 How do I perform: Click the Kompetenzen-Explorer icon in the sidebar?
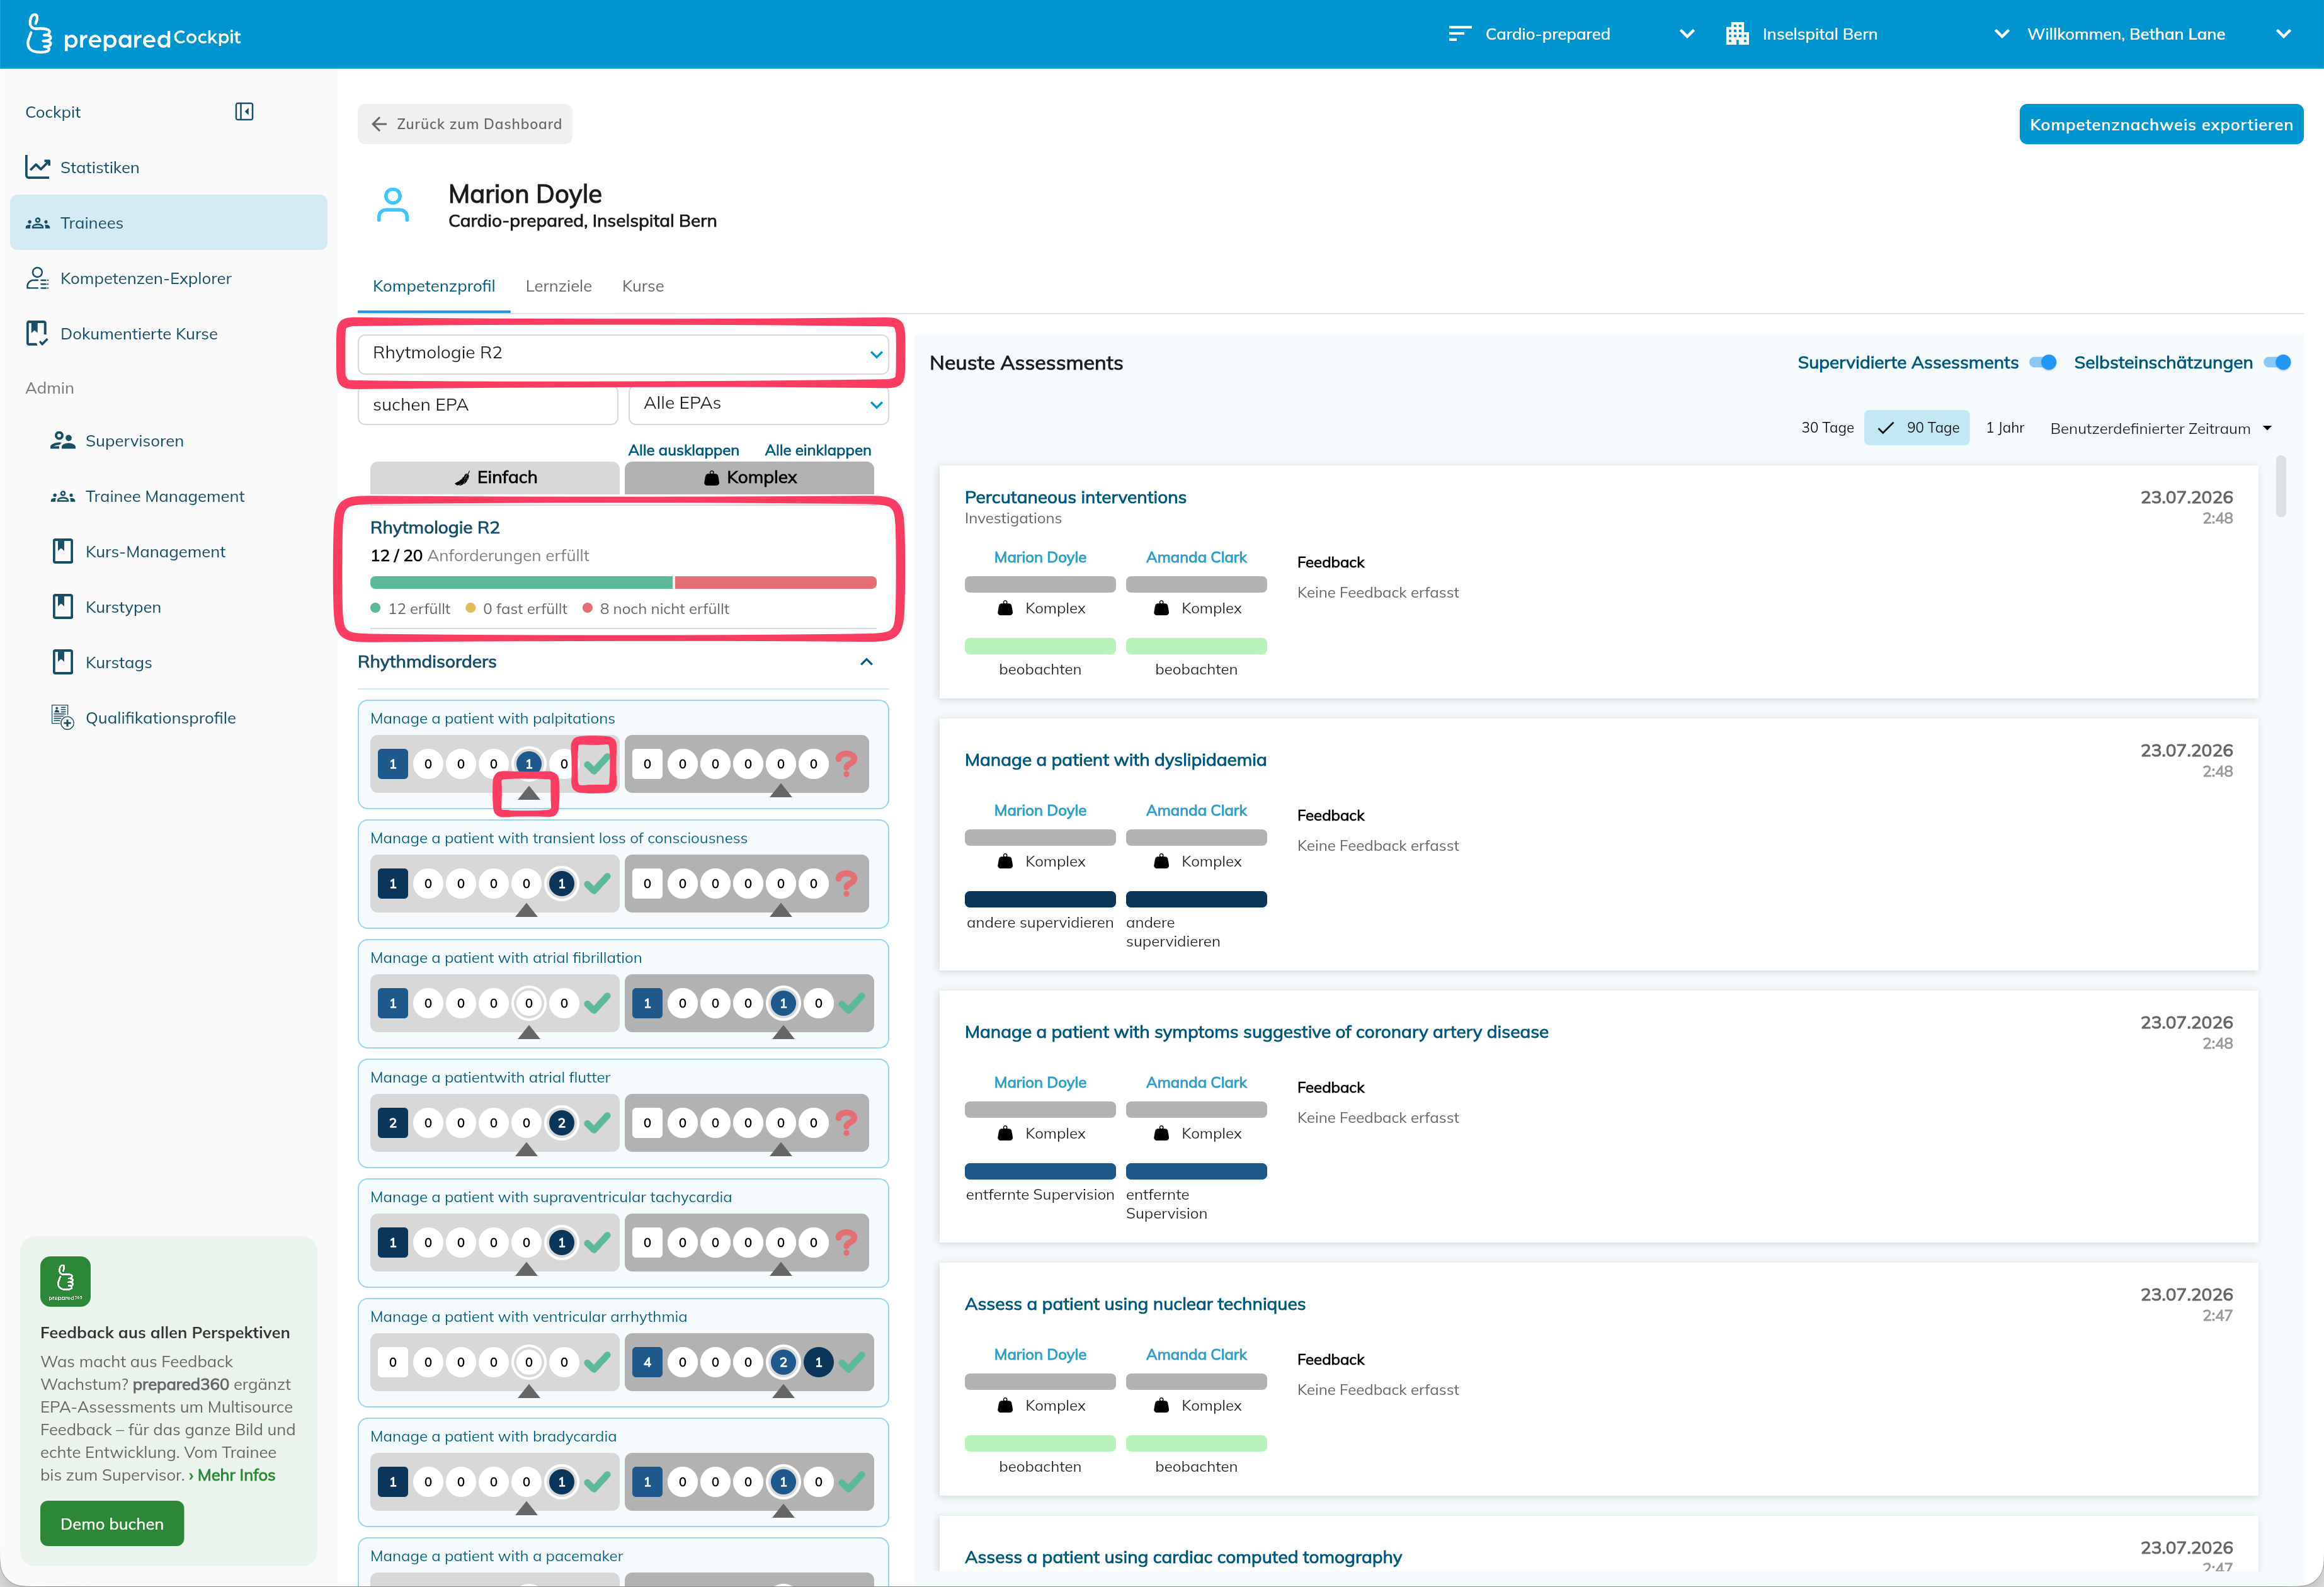(x=38, y=278)
